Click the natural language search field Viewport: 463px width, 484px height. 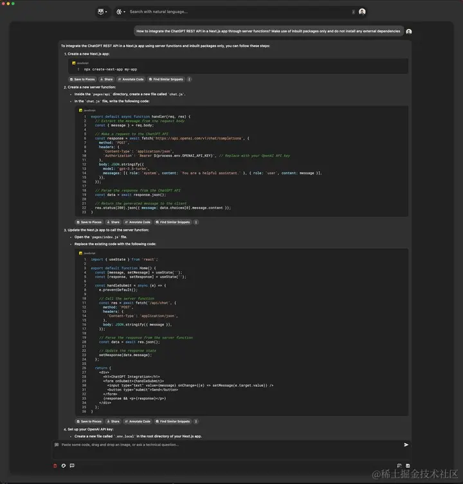point(238,12)
